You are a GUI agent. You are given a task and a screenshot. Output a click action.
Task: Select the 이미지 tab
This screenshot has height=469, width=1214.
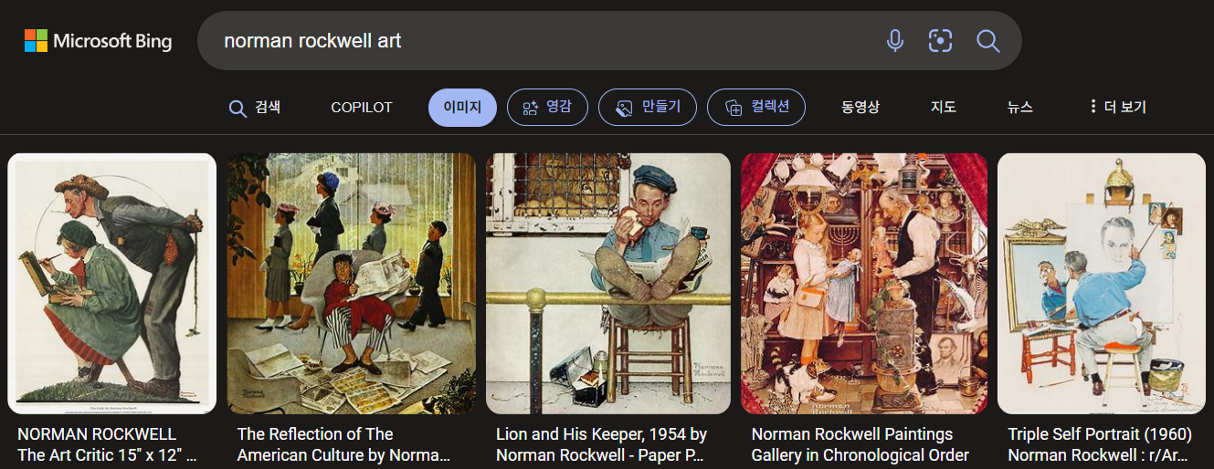tap(462, 108)
